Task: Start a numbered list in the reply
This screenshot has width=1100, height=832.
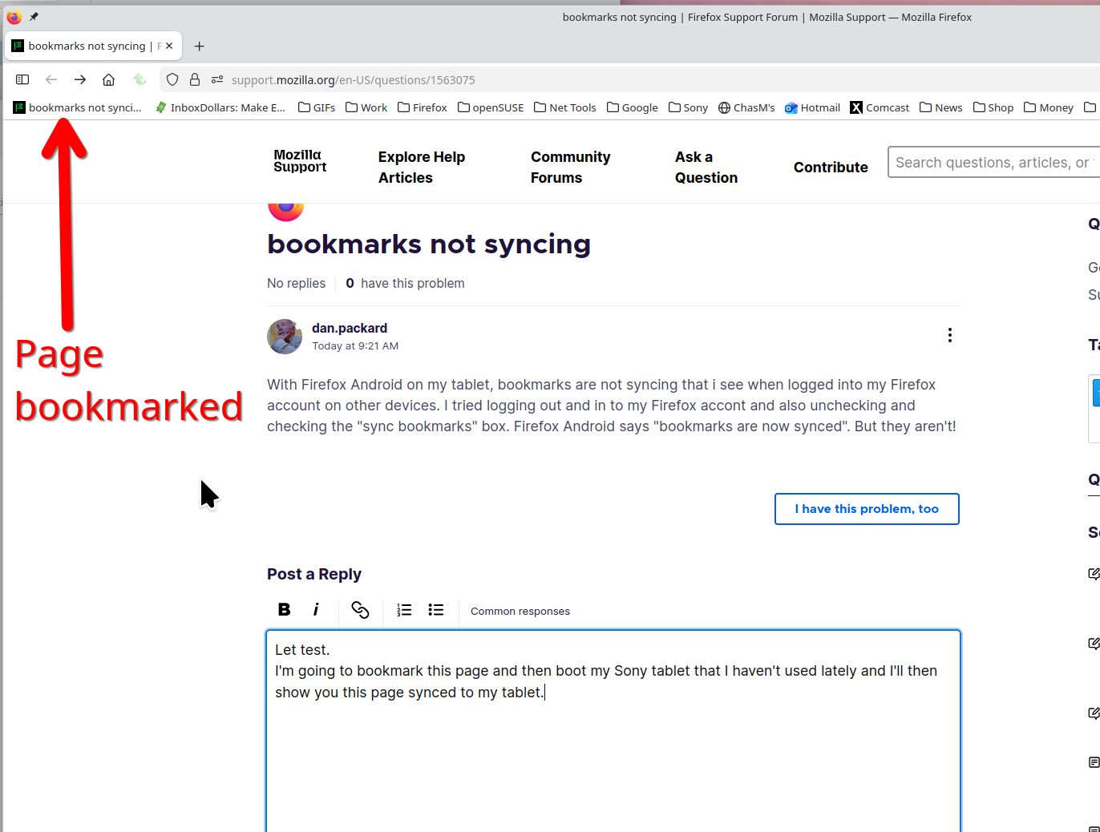Action: pos(404,610)
